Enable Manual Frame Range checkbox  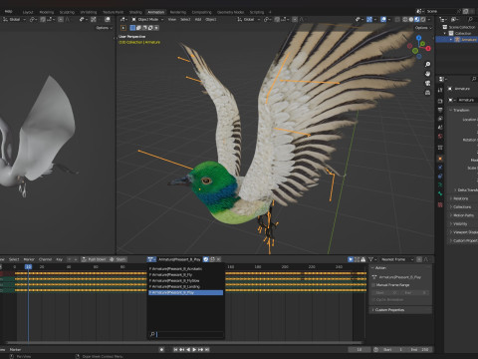tap(373, 285)
